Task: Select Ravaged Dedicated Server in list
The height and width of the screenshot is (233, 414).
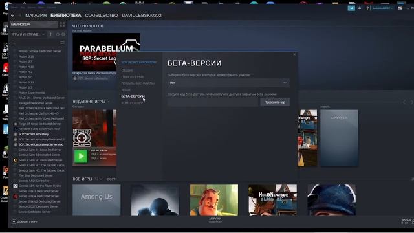Action: coord(36,103)
